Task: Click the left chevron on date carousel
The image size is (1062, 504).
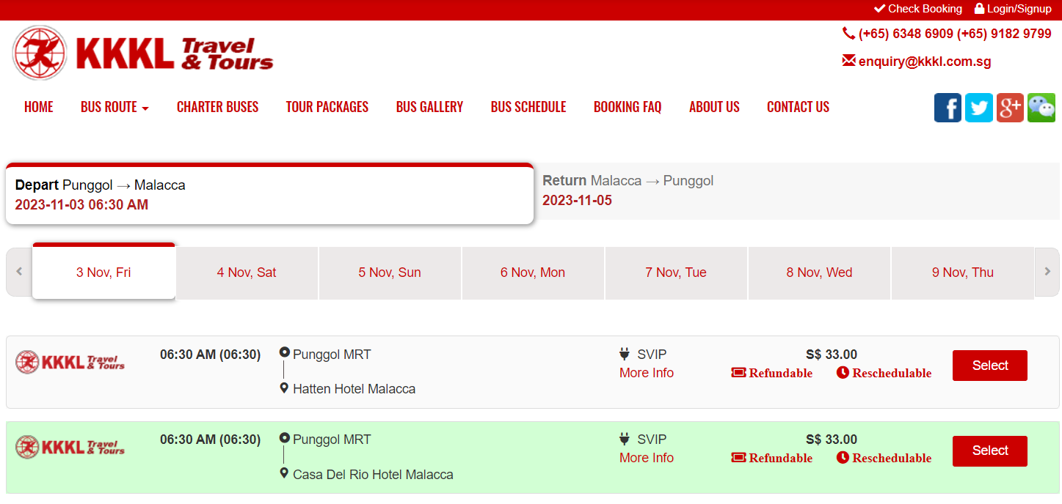Action: (18, 272)
